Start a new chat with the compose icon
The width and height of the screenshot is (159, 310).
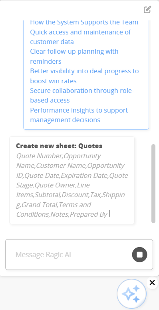(x=147, y=10)
